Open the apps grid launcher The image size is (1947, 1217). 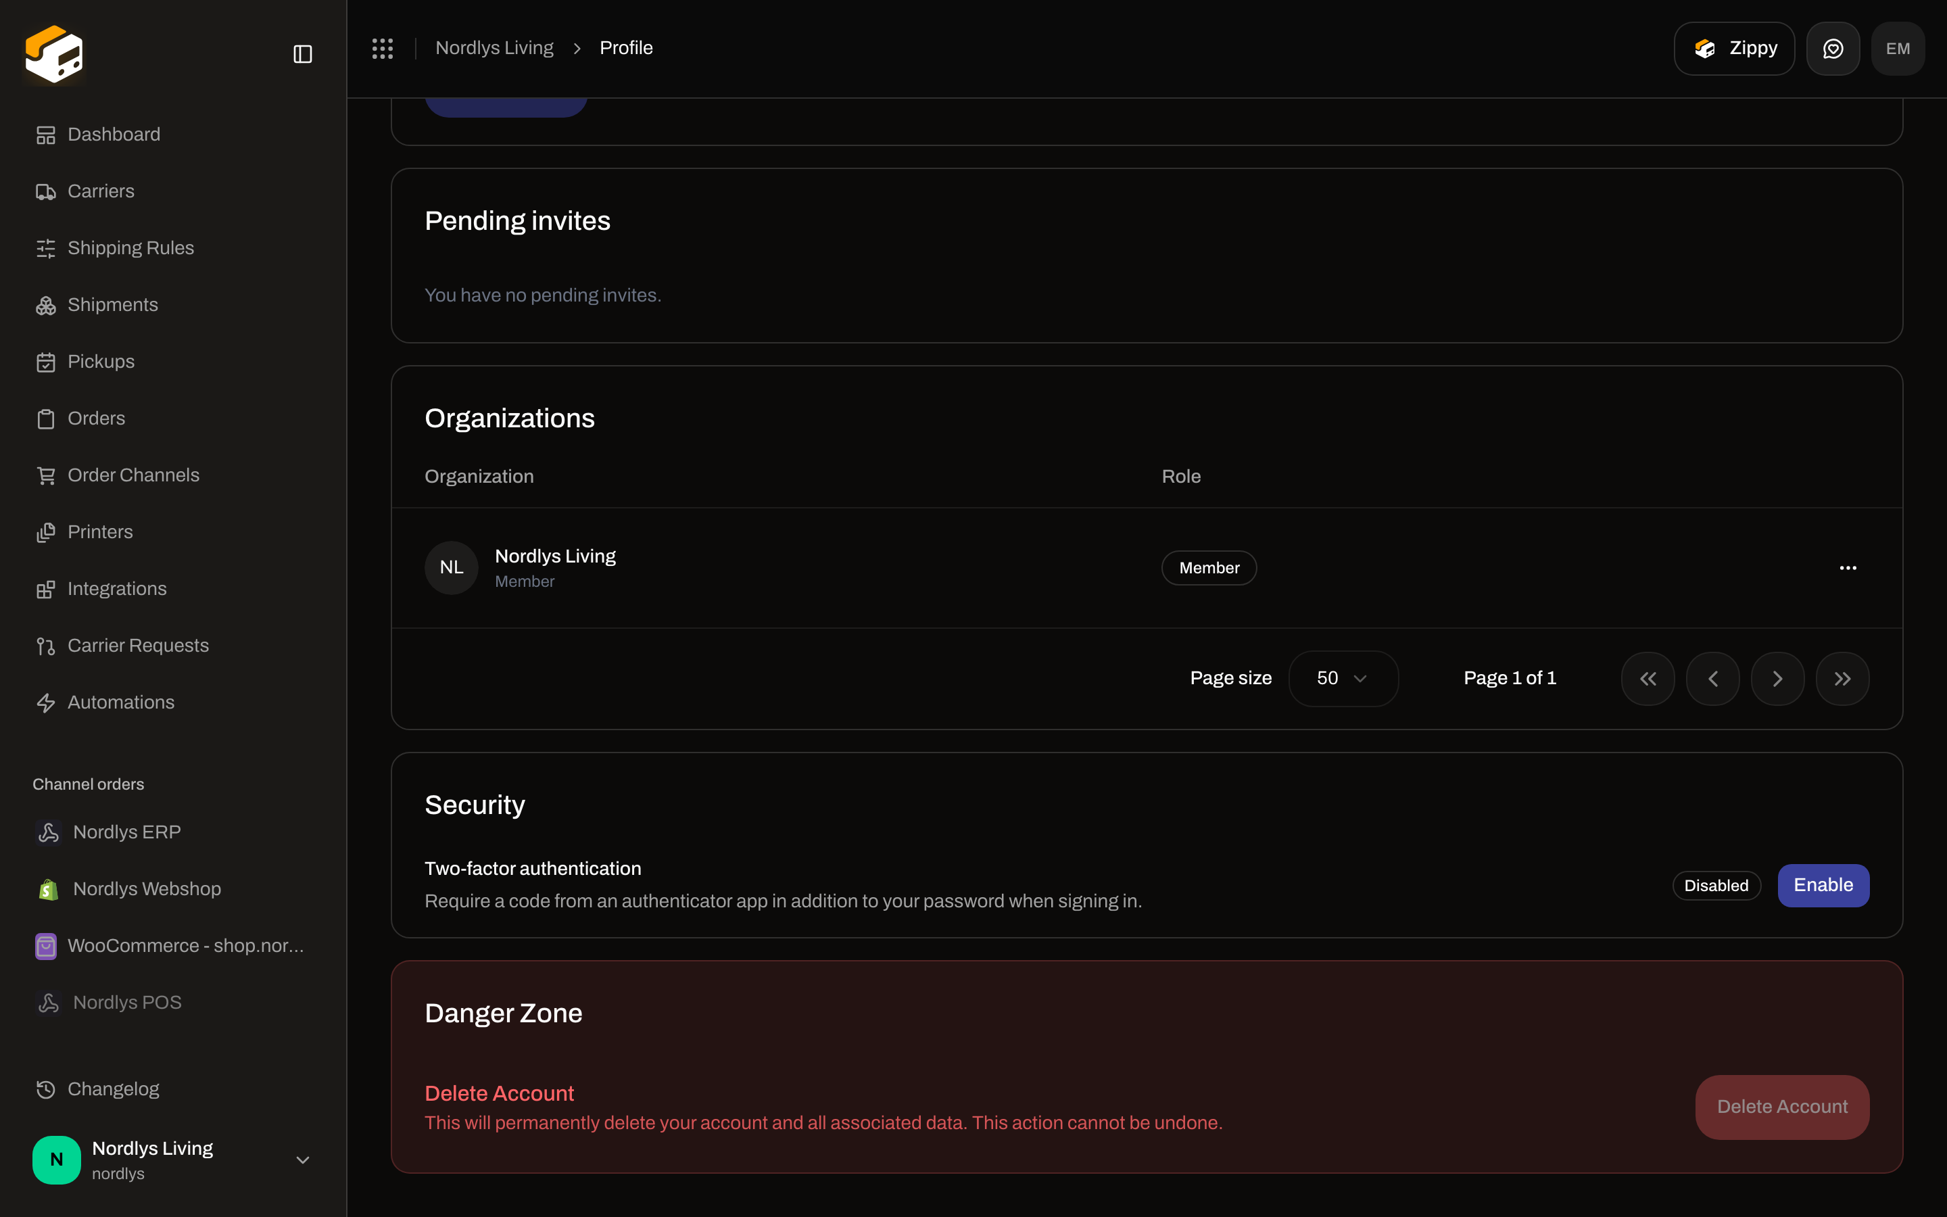tap(383, 48)
